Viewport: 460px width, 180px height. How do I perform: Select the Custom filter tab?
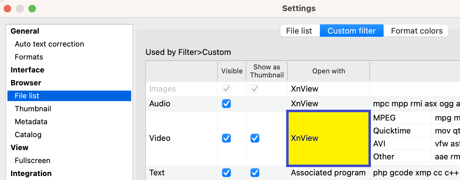pyautogui.click(x=351, y=31)
